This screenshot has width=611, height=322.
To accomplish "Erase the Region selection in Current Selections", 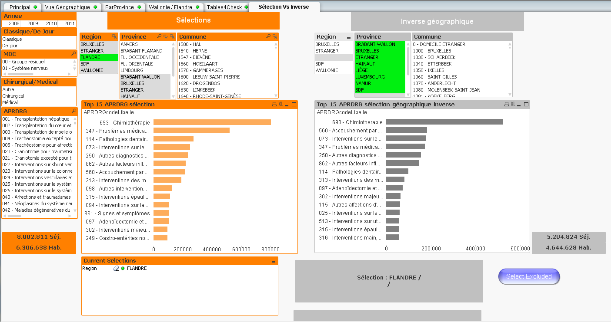I will pos(116,269).
